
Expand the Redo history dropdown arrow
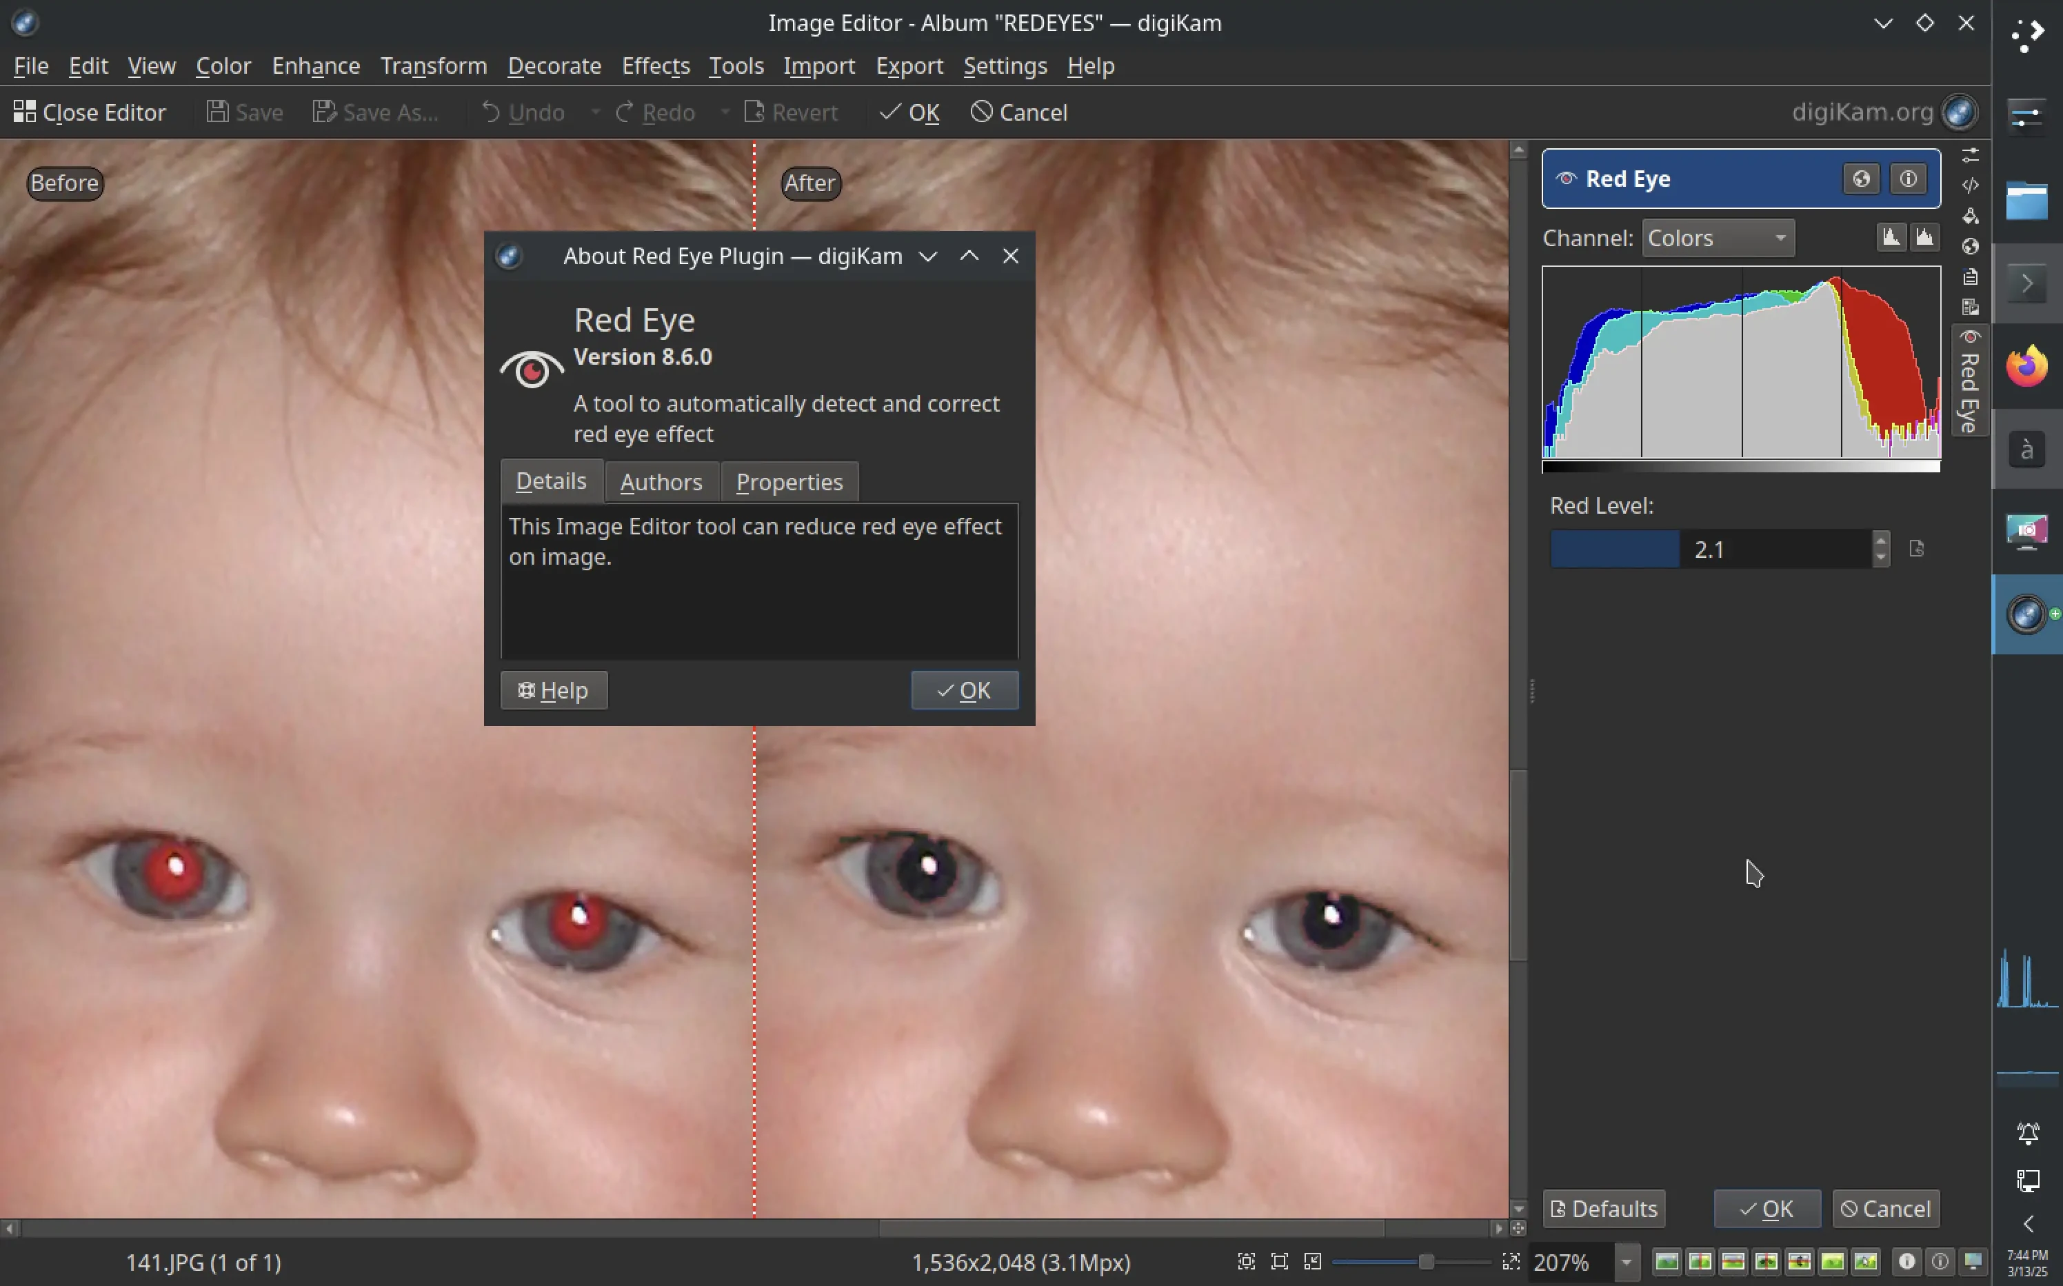pos(725,112)
